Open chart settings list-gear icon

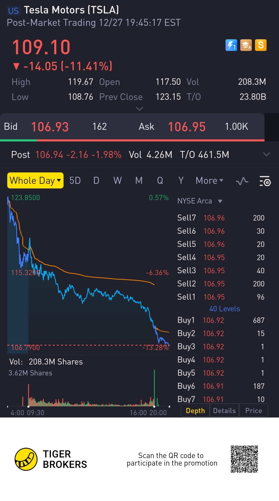(x=265, y=181)
